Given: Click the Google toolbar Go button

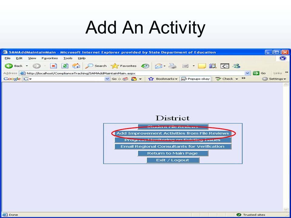Looking at the screenshot, I should (x=114, y=79).
